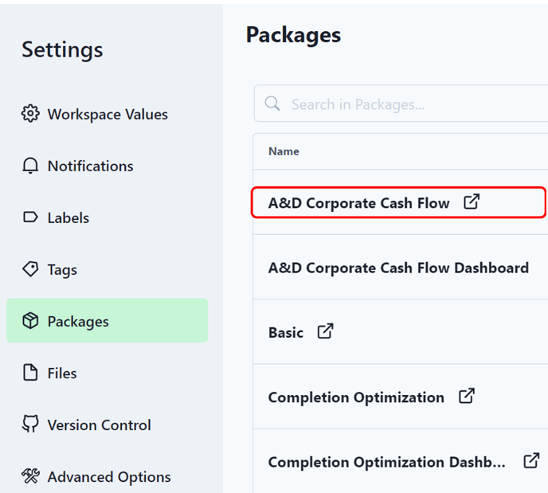Click the Workspace Values gear icon
548x493 pixels.
coord(30,114)
